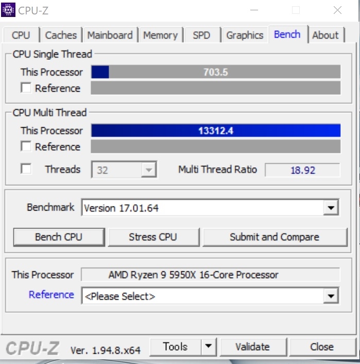Click the Bench CPU button
Image resolution: width=360 pixels, height=364 pixels.
tap(59, 237)
